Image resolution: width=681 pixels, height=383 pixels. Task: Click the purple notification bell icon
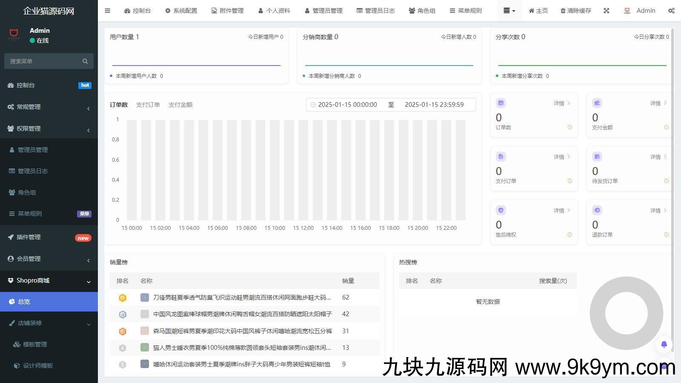(x=664, y=344)
